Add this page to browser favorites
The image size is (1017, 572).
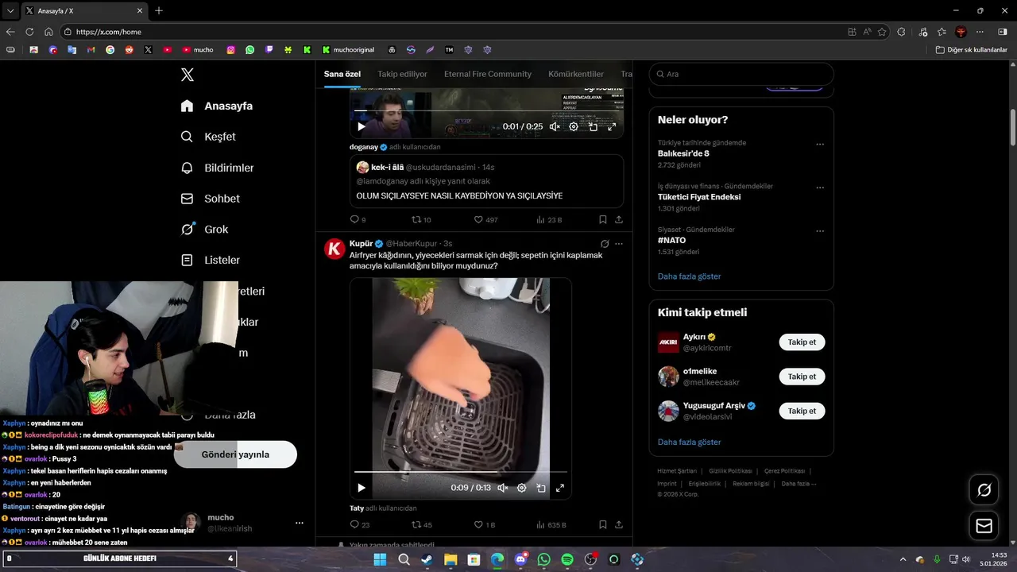pyautogui.click(x=882, y=32)
